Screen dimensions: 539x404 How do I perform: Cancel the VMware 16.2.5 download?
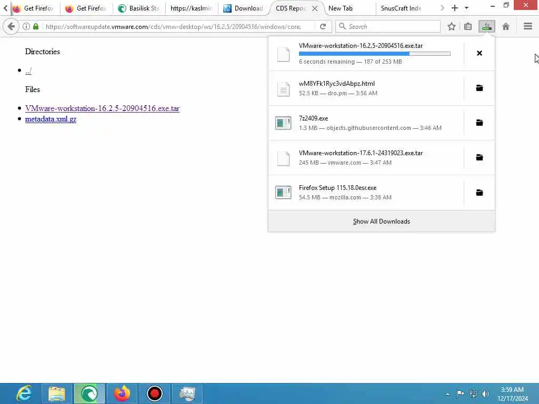(480, 53)
